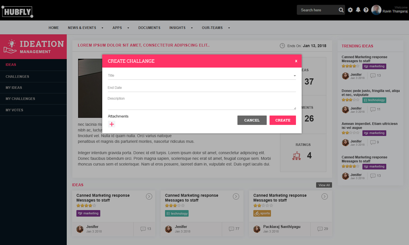
Task: Open My Votes in the sidebar
Action: click(33, 110)
